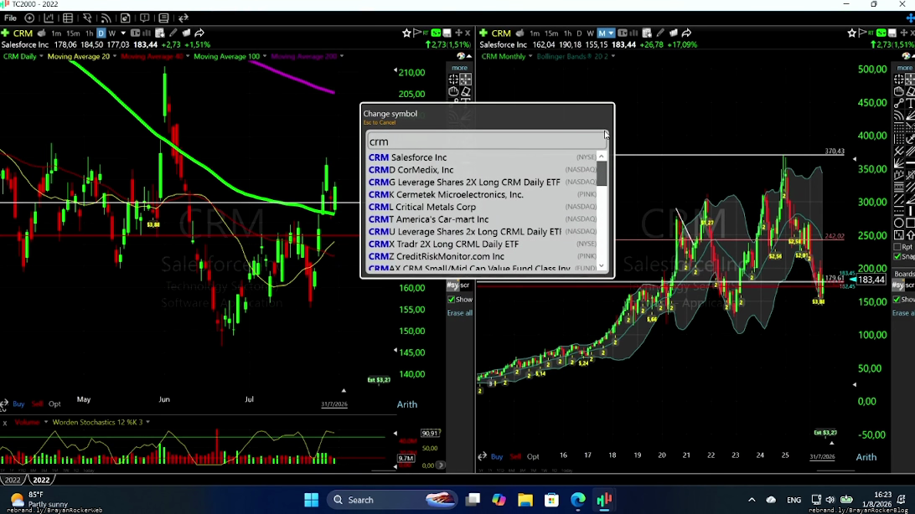Image resolution: width=915 pixels, height=514 pixels.
Task: Select the hand pan tool on left chart
Action: click(453, 91)
